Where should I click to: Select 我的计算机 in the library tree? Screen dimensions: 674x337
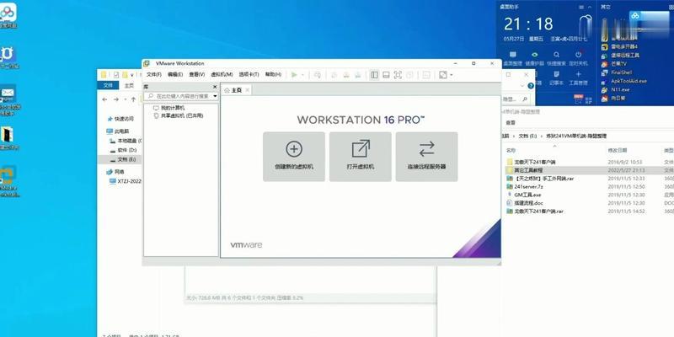[169, 108]
